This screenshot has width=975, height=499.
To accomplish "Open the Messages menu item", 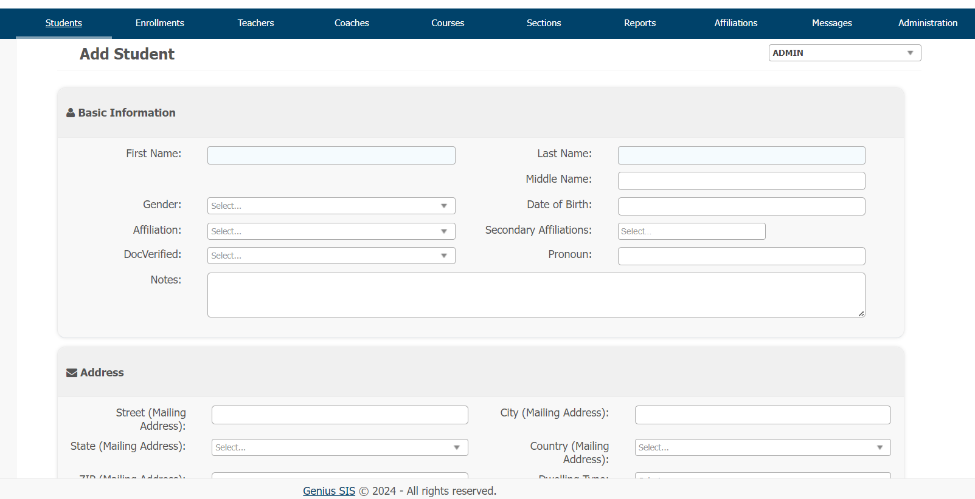I will [x=831, y=23].
